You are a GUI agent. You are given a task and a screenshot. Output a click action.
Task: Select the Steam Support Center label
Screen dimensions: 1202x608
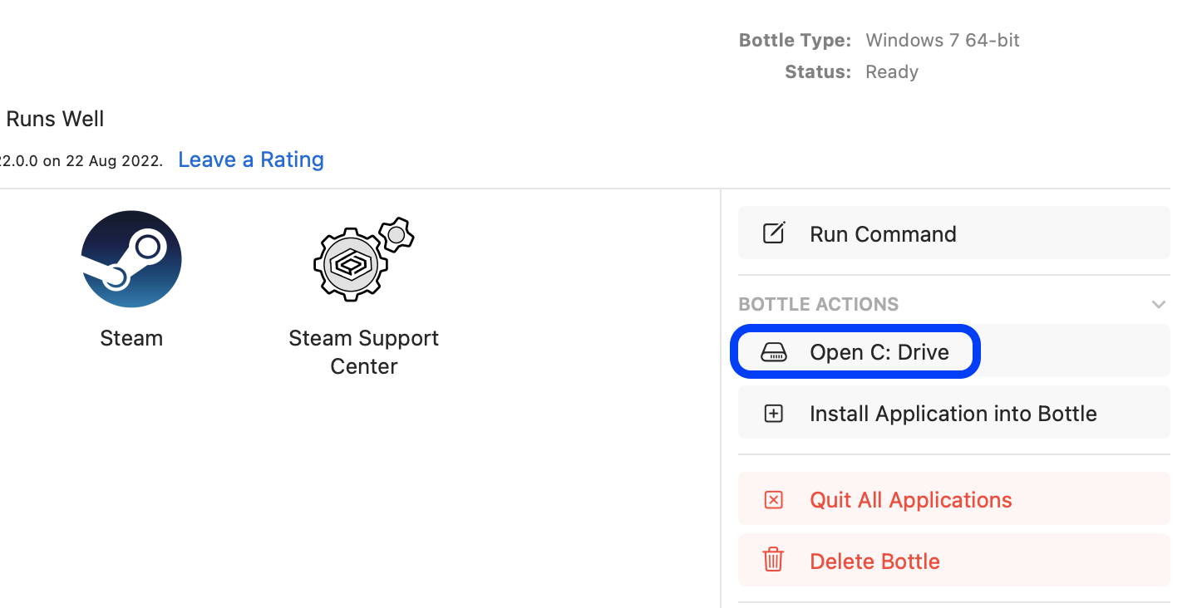pyautogui.click(x=364, y=352)
